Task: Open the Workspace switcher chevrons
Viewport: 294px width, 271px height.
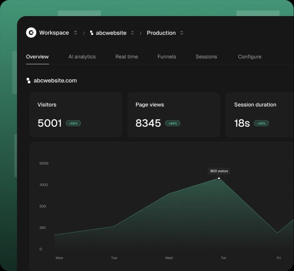Action: [75, 33]
